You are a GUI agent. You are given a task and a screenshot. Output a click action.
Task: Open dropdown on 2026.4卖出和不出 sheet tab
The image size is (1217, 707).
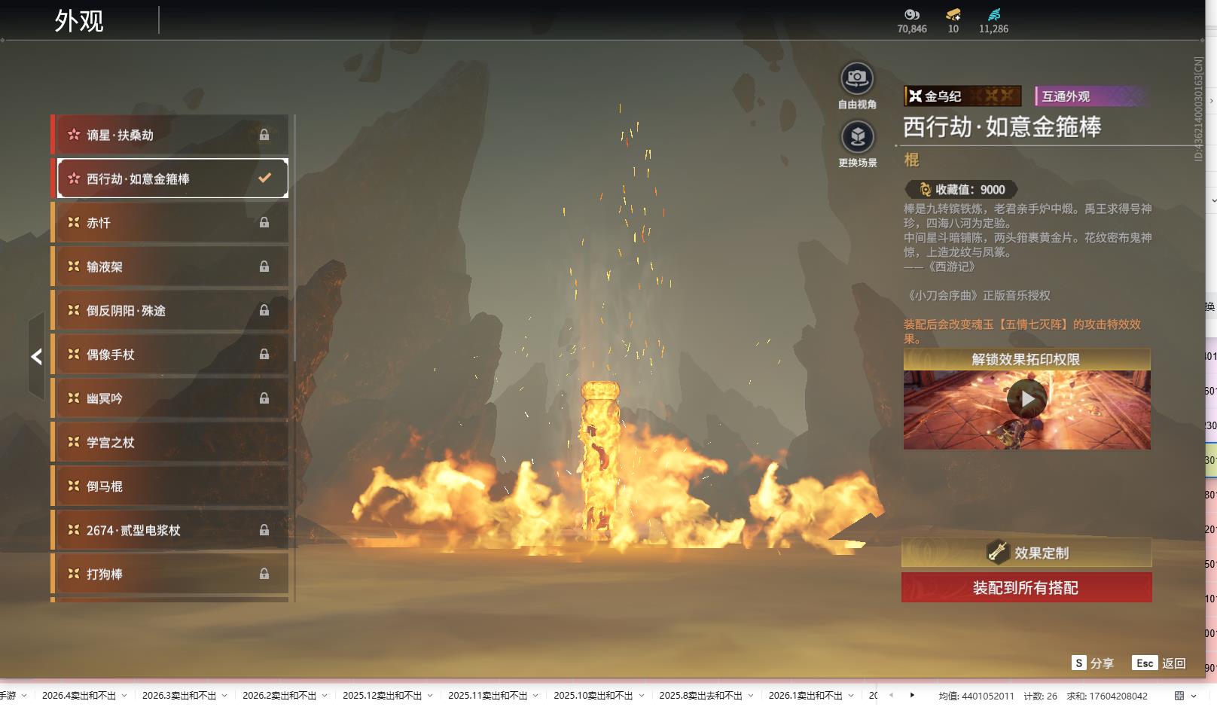point(124,696)
